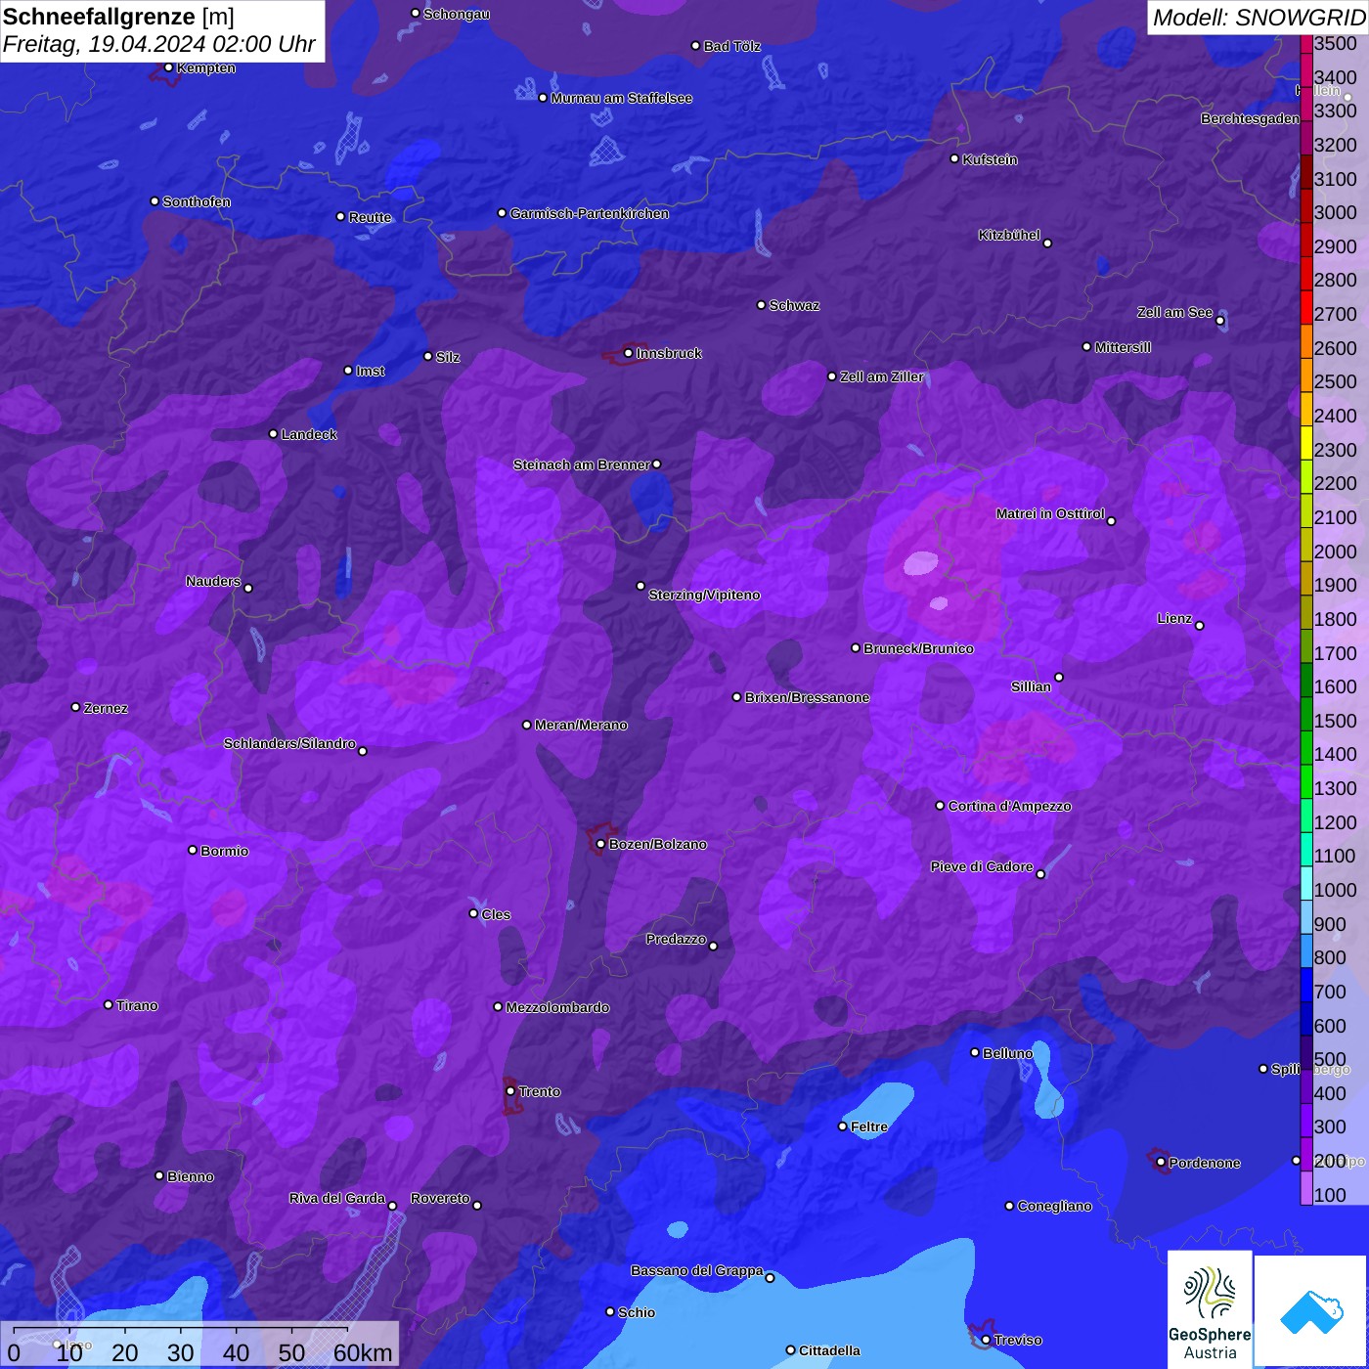The height and width of the screenshot is (1369, 1369).
Task: Click the Bormio city marker dot
Action: pos(193,850)
